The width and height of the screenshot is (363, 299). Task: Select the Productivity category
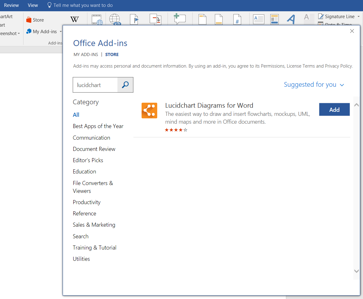pyautogui.click(x=86, y=202)
